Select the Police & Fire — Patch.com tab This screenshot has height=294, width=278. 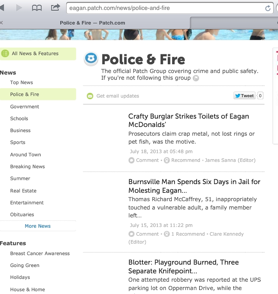[92, 23]
